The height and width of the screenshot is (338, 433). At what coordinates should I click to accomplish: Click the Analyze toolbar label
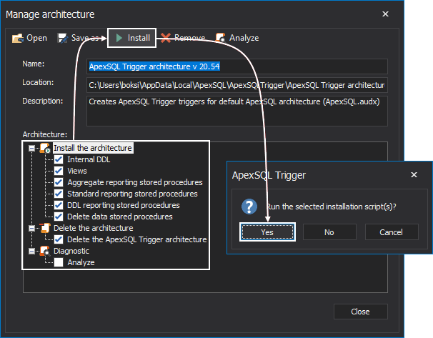click(x=244, y=38)
